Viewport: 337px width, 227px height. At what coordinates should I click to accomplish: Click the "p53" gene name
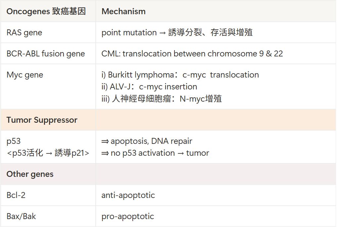coord(14,141)
